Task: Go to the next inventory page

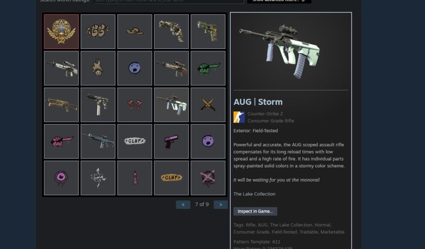Action: pos(221,205)
